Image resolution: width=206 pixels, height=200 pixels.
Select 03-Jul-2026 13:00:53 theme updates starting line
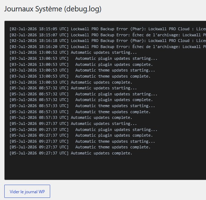click(82, 70)
